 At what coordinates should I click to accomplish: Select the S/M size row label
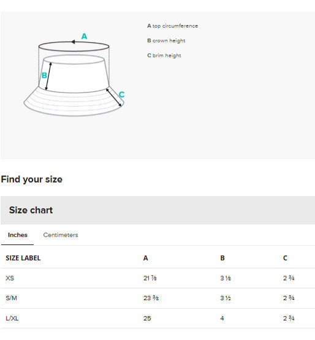tap(11, 298)
